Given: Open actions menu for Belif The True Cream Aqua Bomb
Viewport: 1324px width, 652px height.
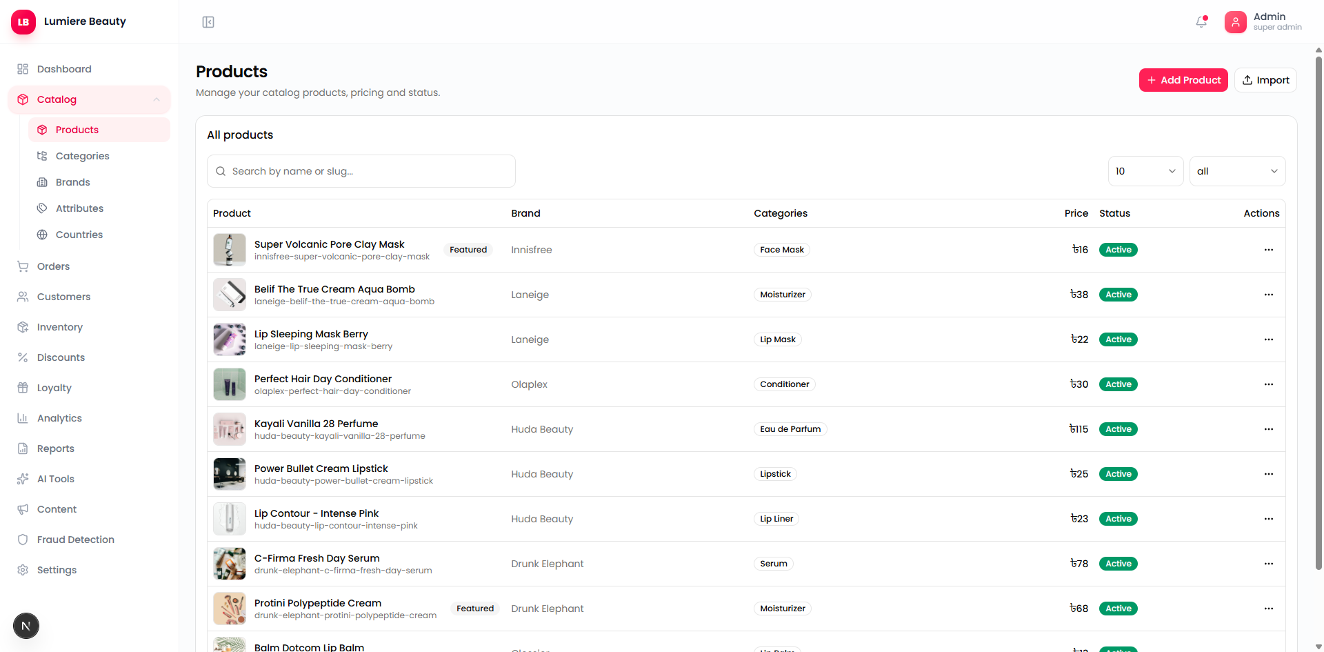Looking at the screenshot, I should pyautogui.click(x=1269, y=295).
